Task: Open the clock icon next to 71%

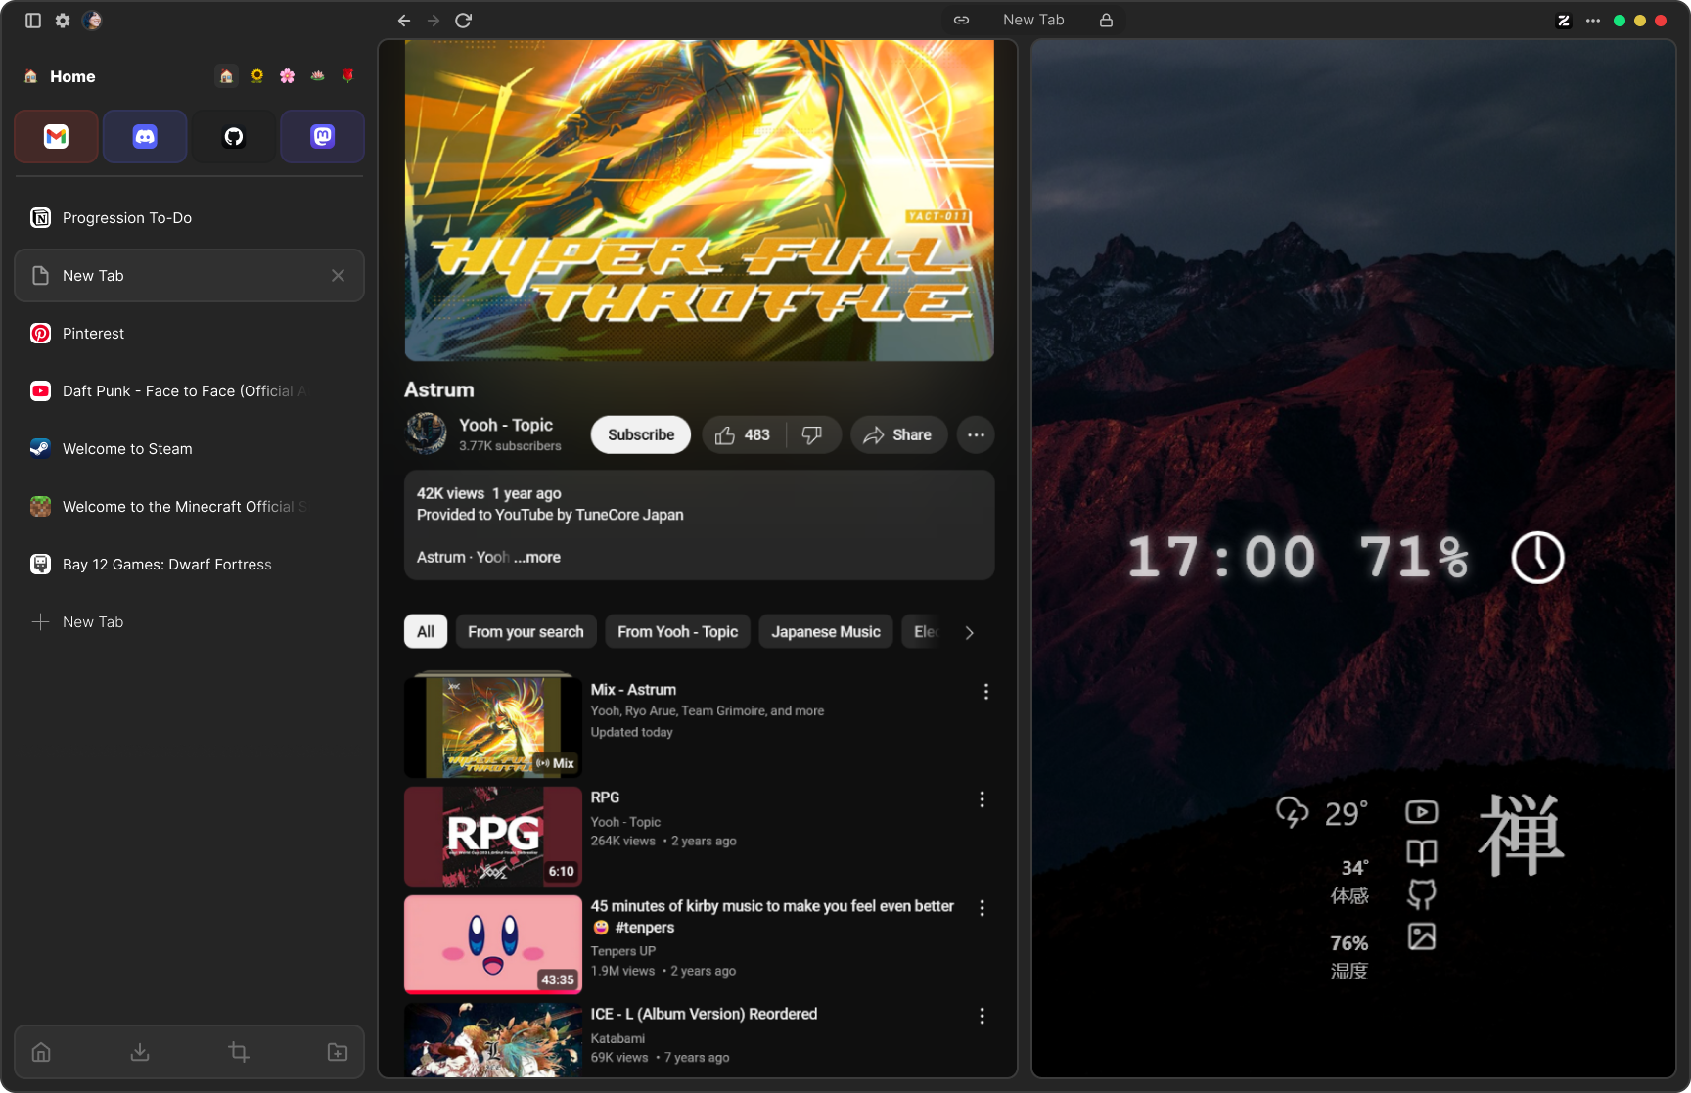Action: coord(1538,558)
